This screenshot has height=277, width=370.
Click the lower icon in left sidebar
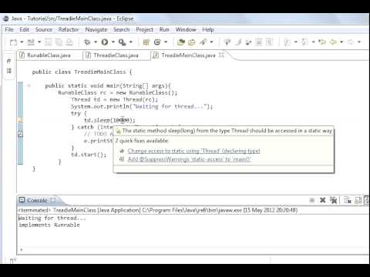(9, 71)
